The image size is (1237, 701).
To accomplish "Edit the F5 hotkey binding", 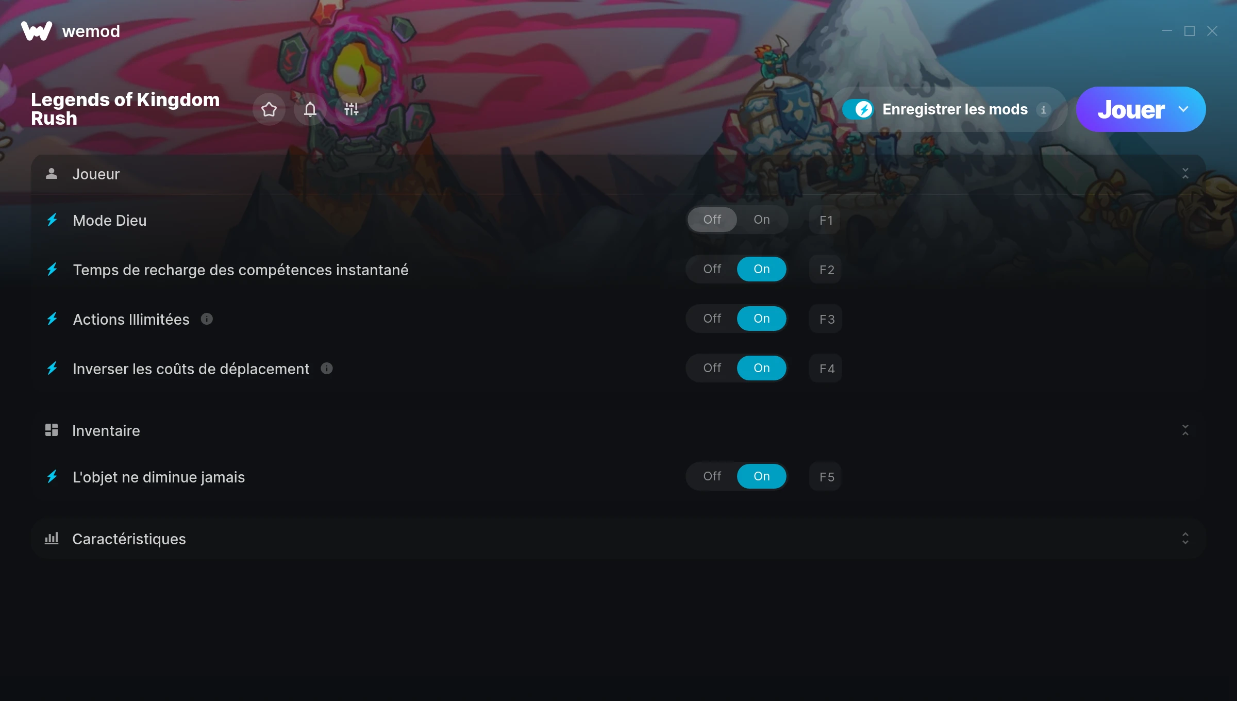I will coord(826,477).
